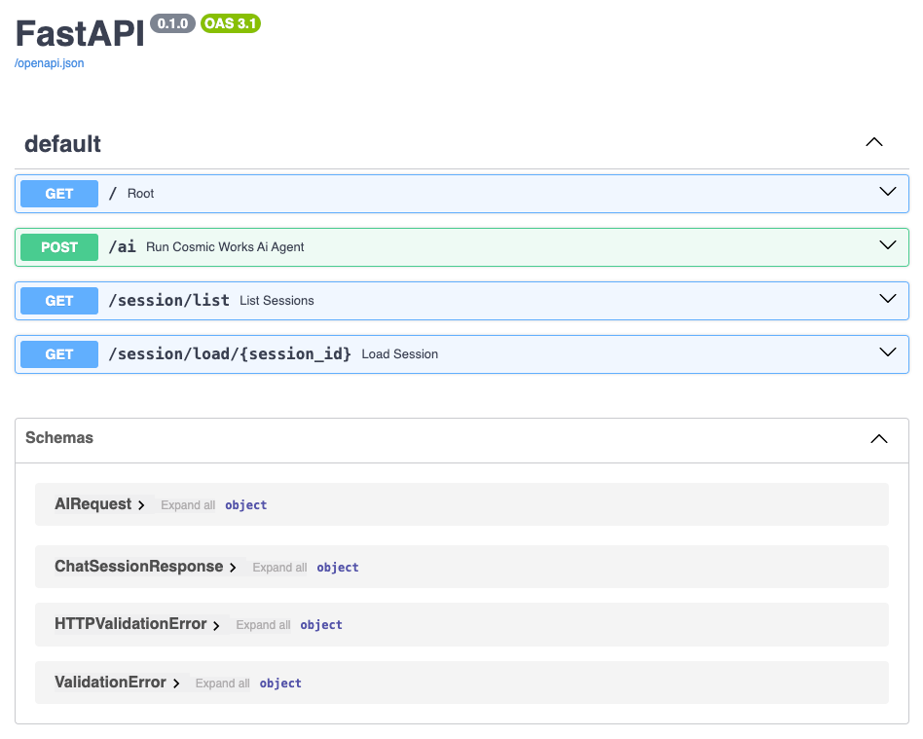This screenshot has width=923, height=739.
Task: Click Expand all next to HTTPValidationError
Action: click(263, 625)
